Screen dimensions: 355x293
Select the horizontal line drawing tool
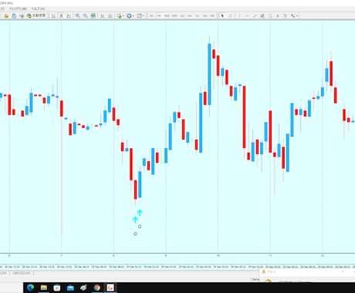tap(247, 16)
